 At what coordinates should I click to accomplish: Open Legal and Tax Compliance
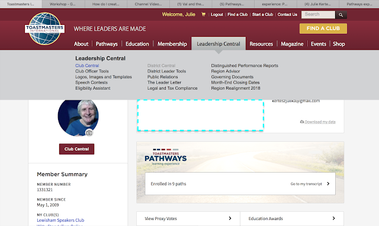pos(172,88)
